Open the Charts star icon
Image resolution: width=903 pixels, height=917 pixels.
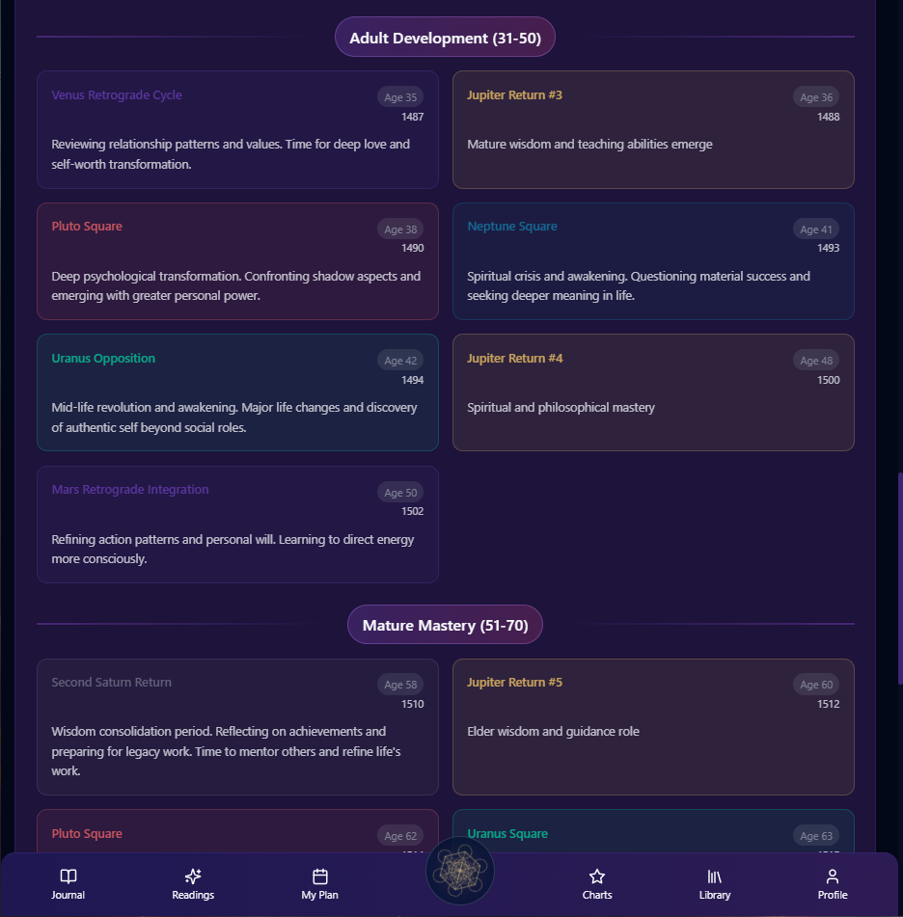pos(597,877)
